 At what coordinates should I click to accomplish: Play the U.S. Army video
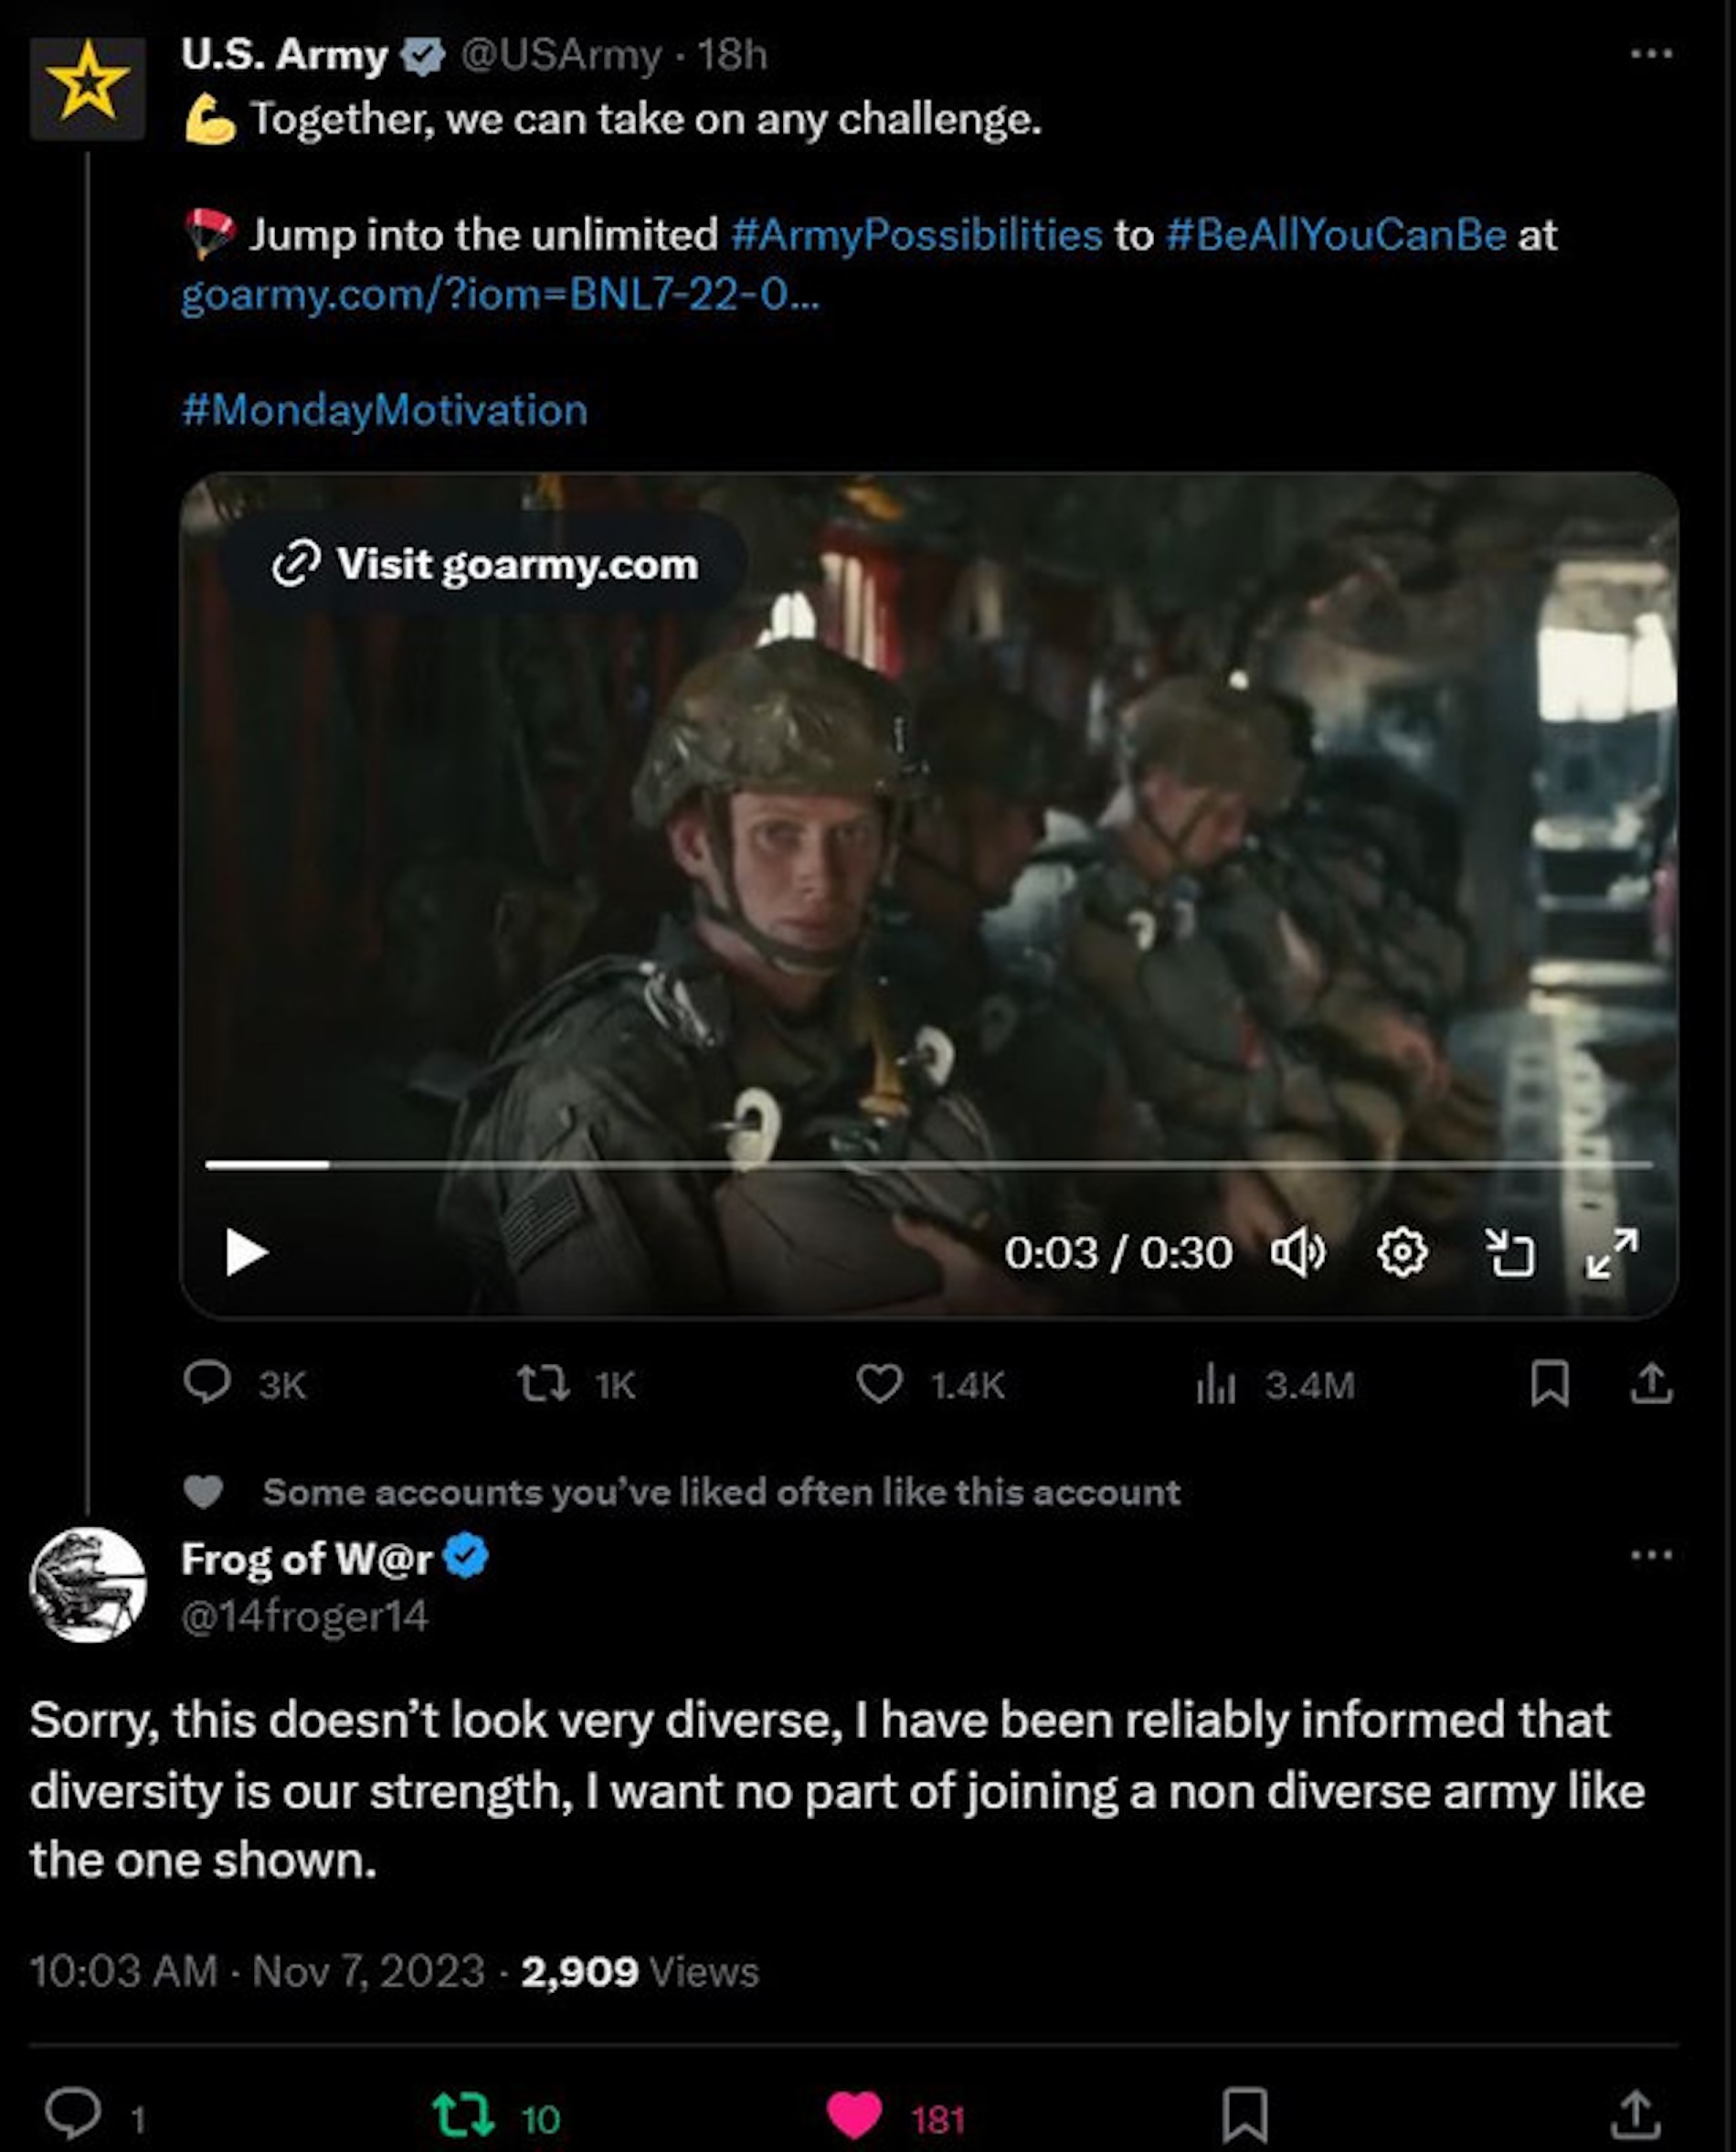246,1252
